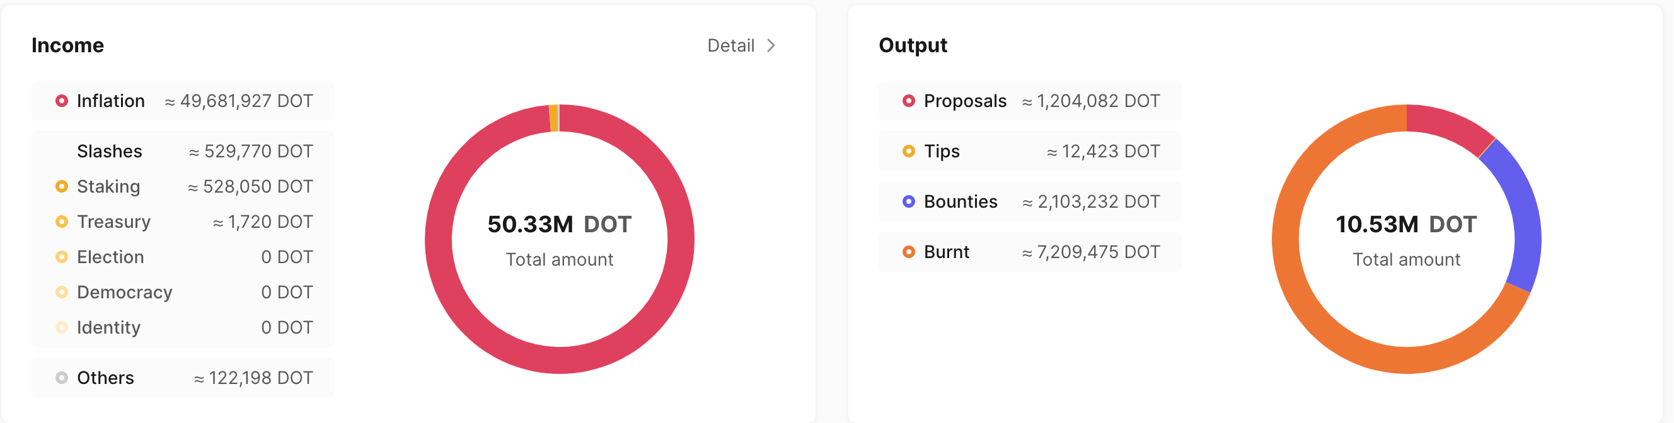Expand the Detail chevron arrow
Screen dimensions: 1674x423
[x=771, y=45]
